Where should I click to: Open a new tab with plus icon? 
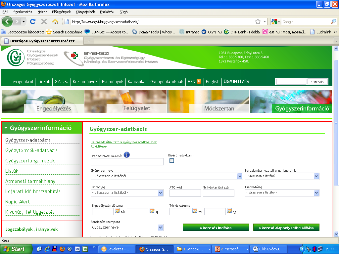(89, 41)
